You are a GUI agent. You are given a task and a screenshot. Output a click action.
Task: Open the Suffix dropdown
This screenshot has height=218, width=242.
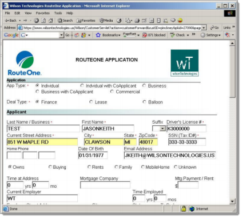click(162, 129)
